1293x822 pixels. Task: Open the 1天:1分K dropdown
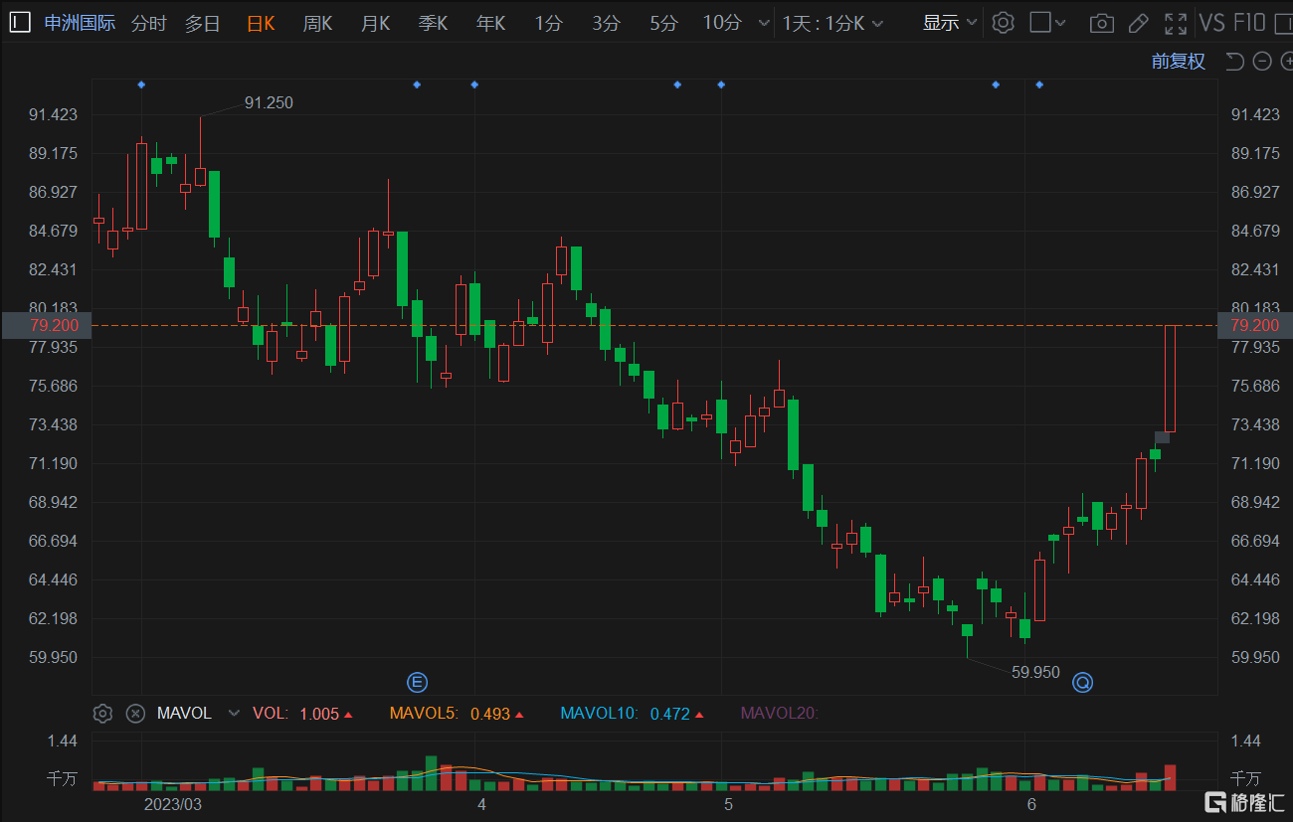tap(832, 23)
